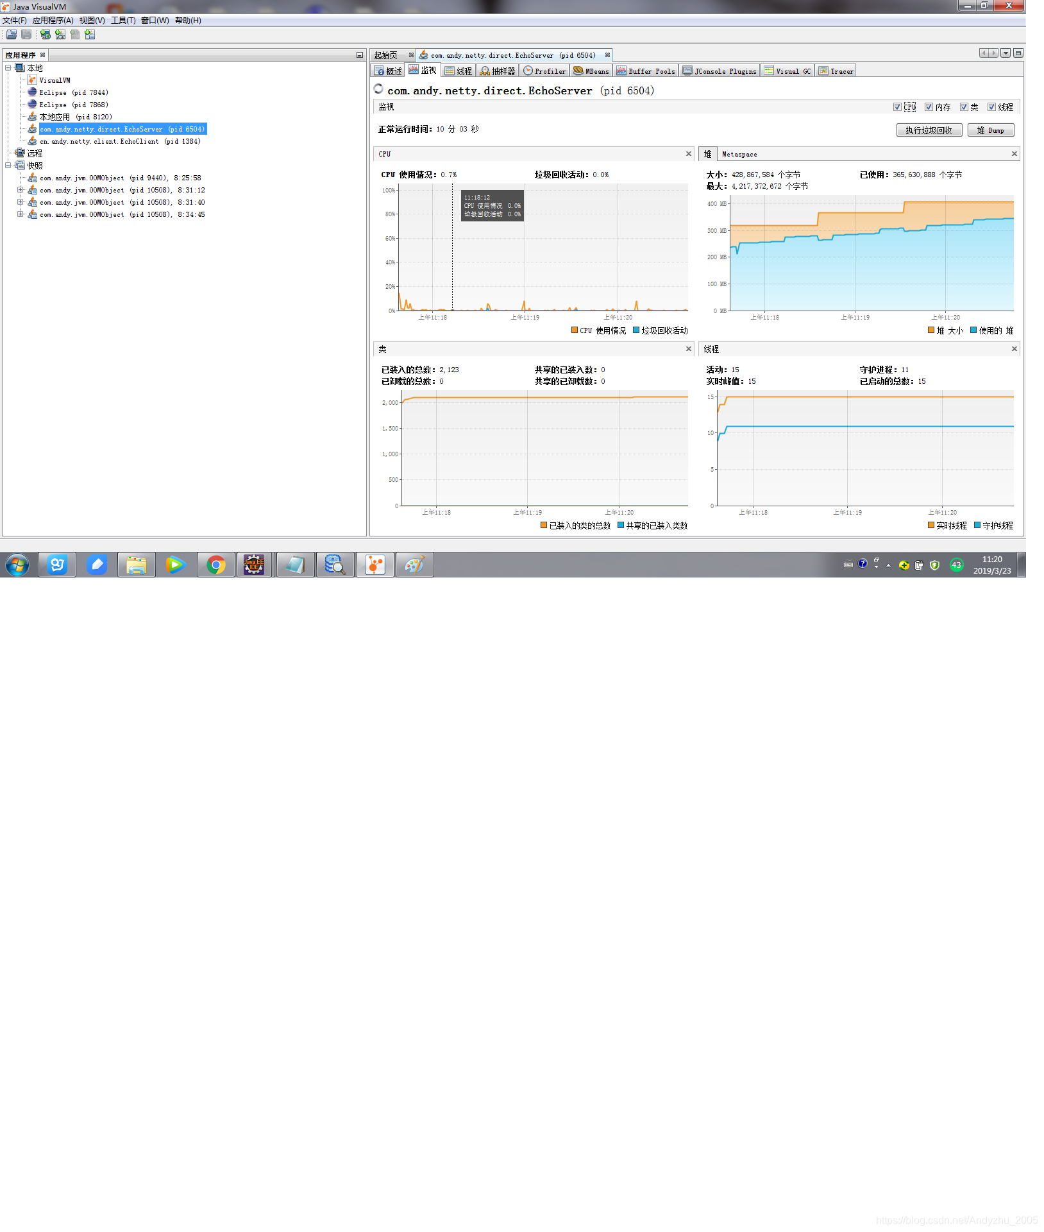The image size is (1044, 1232).
Task: Open 视图(V) menu
Action: point(92,21)
